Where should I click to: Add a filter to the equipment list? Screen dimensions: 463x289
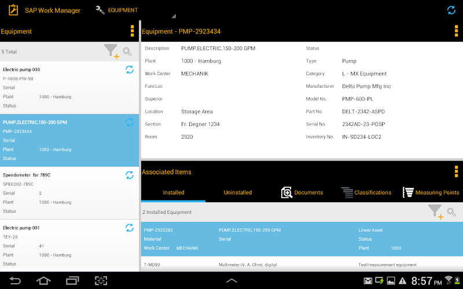point(112,51)
